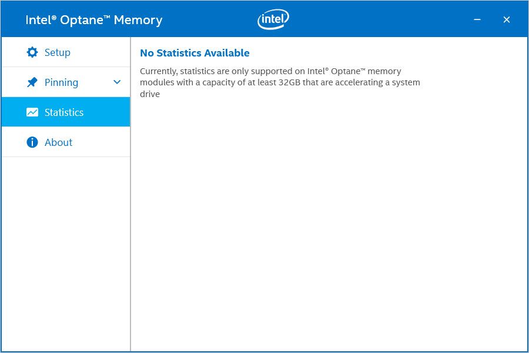
Task: Click the 32GB text in description
Action: click(289, 82)
